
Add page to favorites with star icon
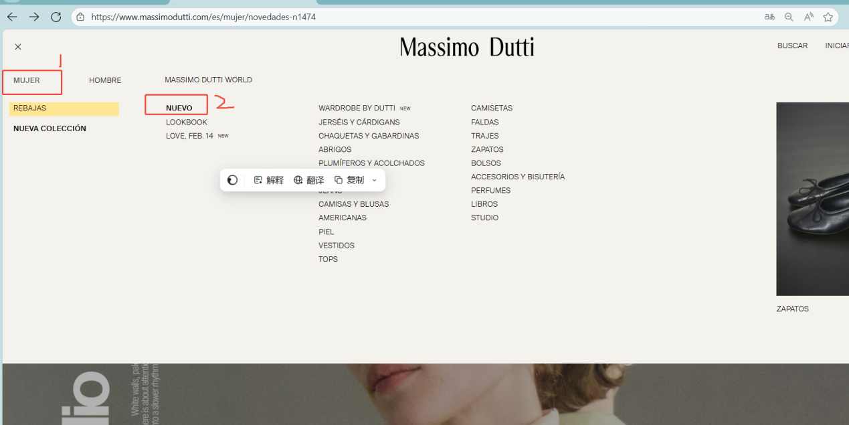pyautogui.click(x=828, y=17)
